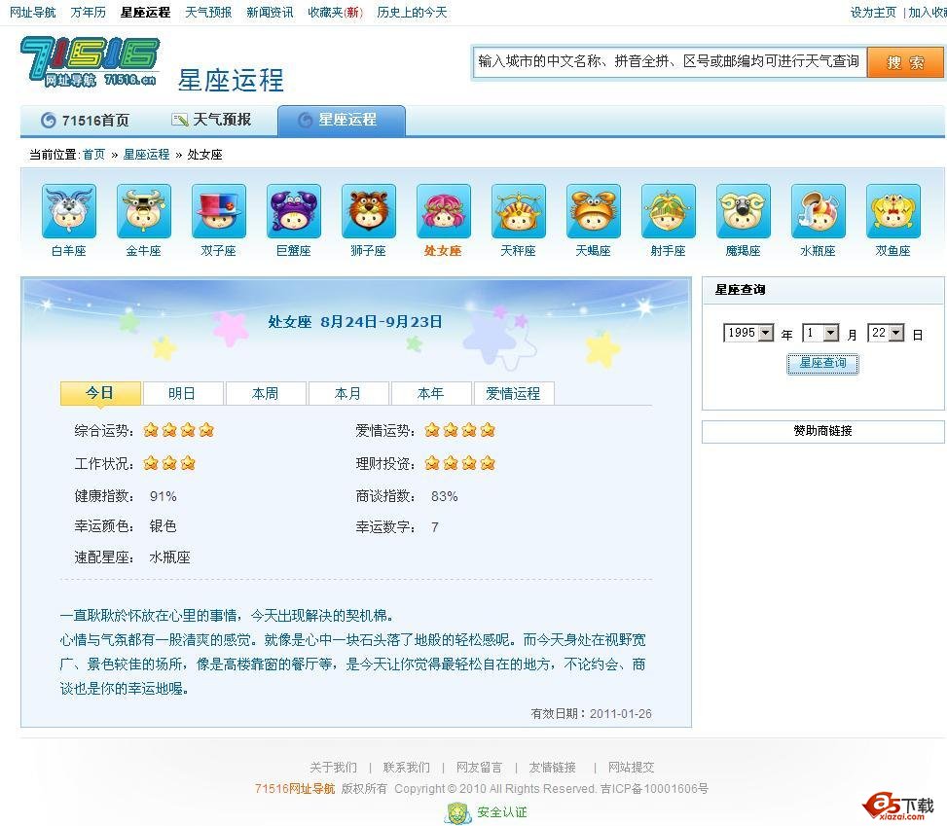Switch to the 本月 tab
947x826 pixels.
(348, 394)
